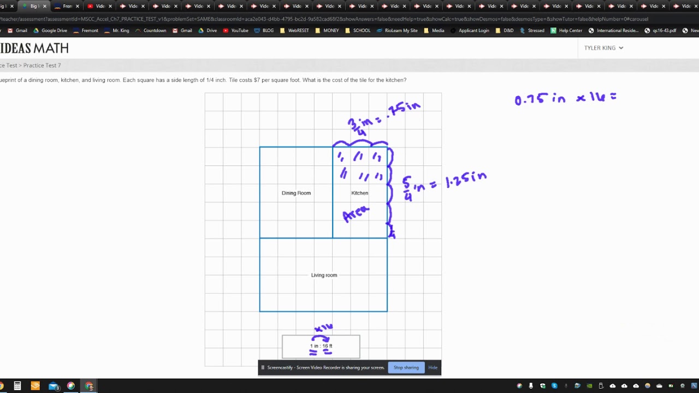Open the YouTube bookmark
This screenshot has width=699, height=393.
pos(235,31)
